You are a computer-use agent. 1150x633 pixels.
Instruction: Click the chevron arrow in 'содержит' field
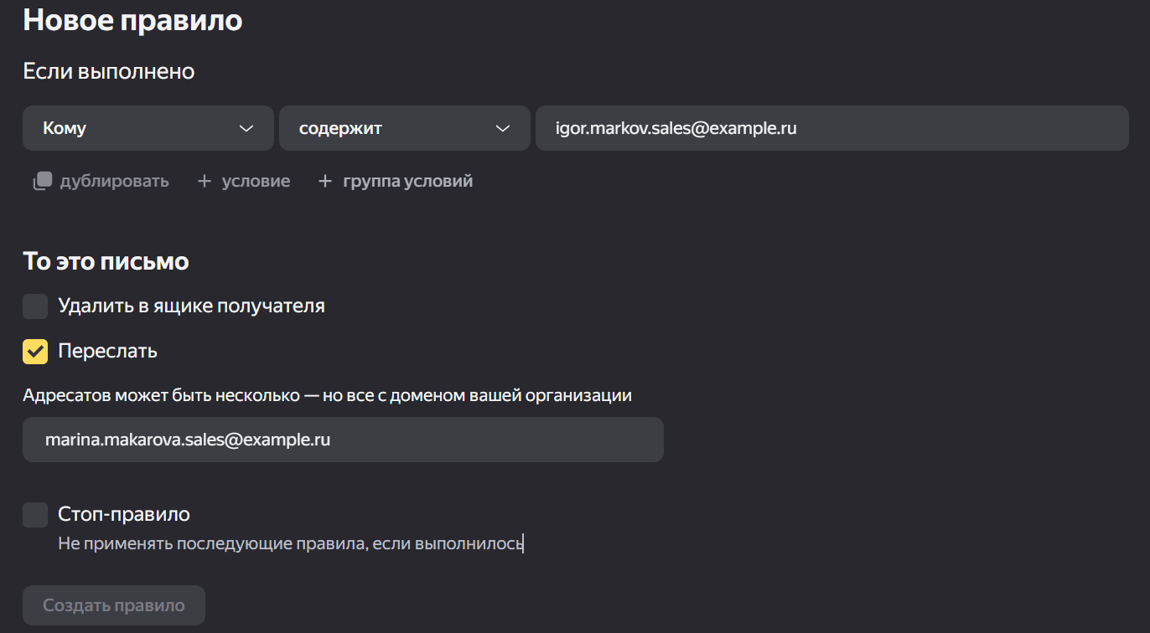pos(502,128)
